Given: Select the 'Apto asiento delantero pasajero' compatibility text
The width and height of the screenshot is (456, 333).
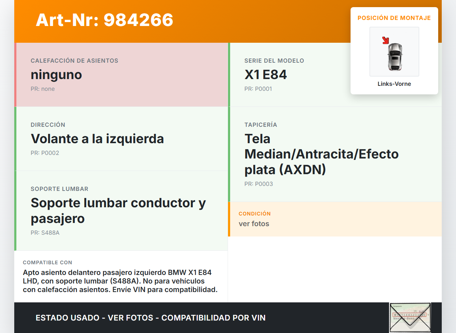Looking at the screenshot, I should (120, 281).
